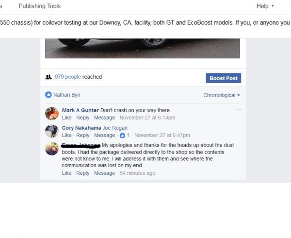Viewport: 291px width, 238px height.
Task: Click the avatar of the redacted commenter
Action: pos(52,149)
